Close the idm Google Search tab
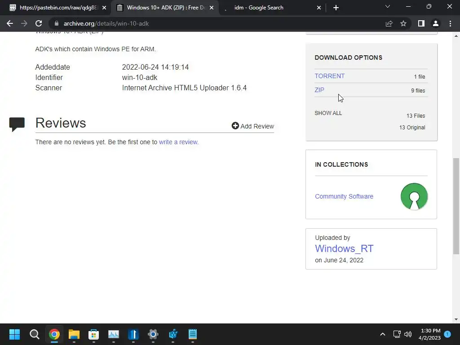The width and height of the screenshot is (460, 345). (319, 8)
